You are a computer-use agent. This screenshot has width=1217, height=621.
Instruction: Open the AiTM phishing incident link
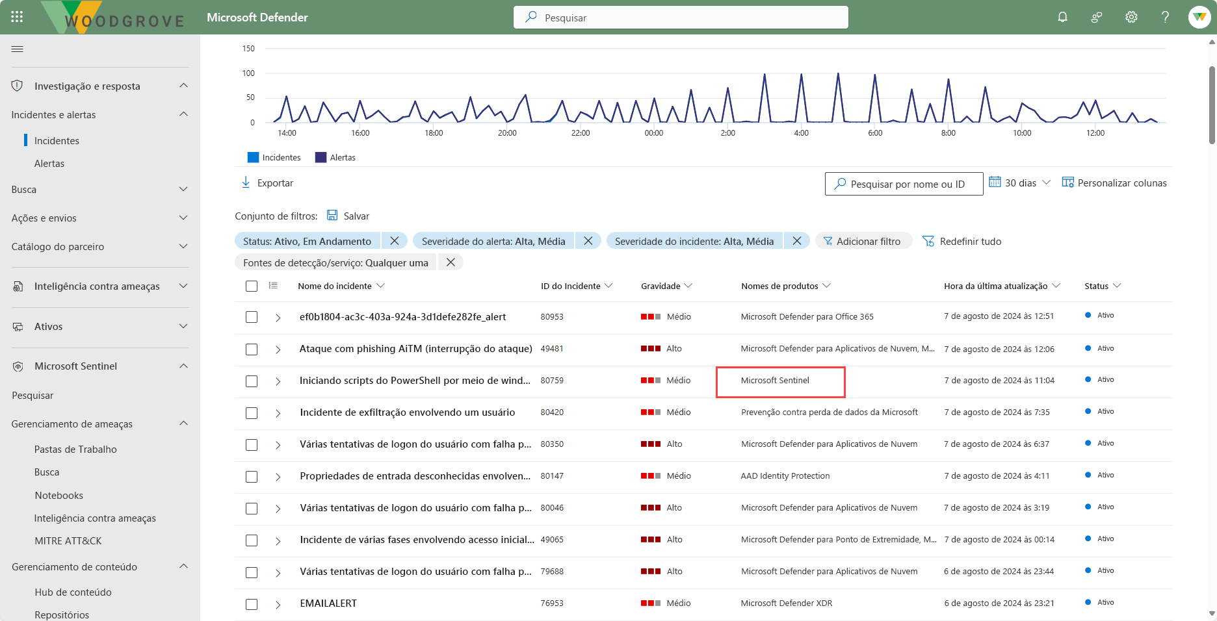(416, 349)
